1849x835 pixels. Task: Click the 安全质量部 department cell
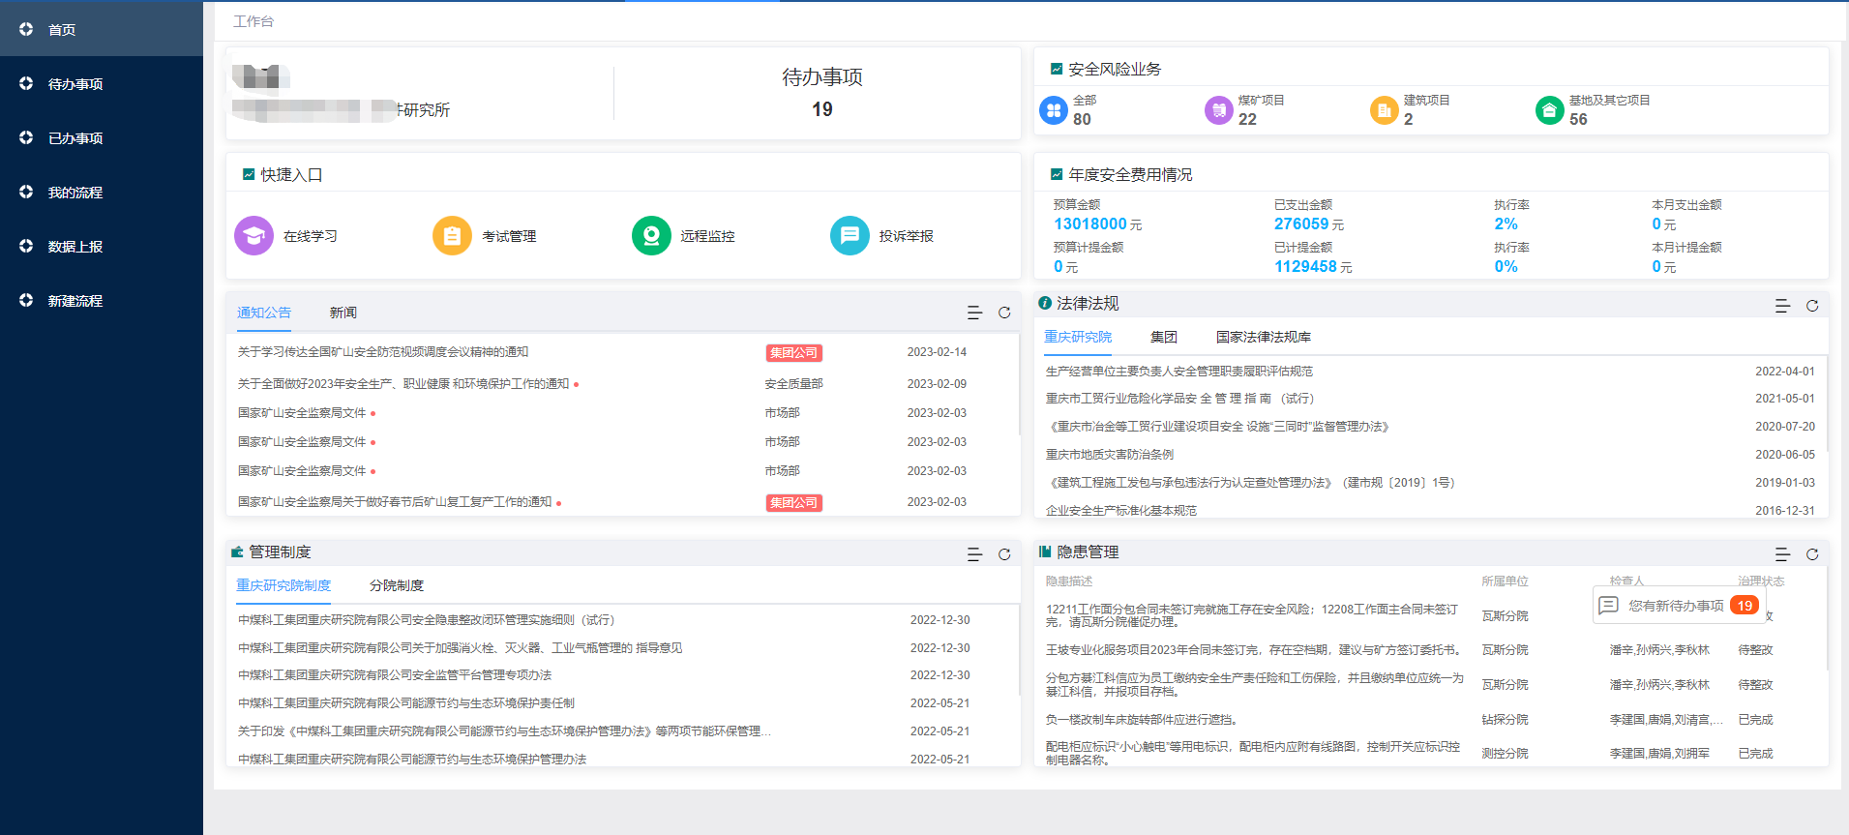[793, 384]
